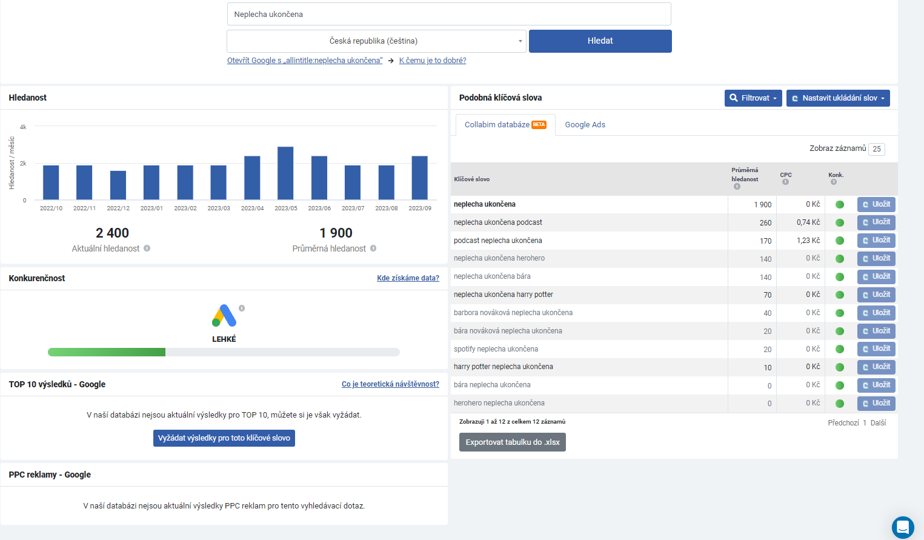Click green competition dot for harry potter neplecha ukončena
This screenshot has width=924, height=540.
840,367
